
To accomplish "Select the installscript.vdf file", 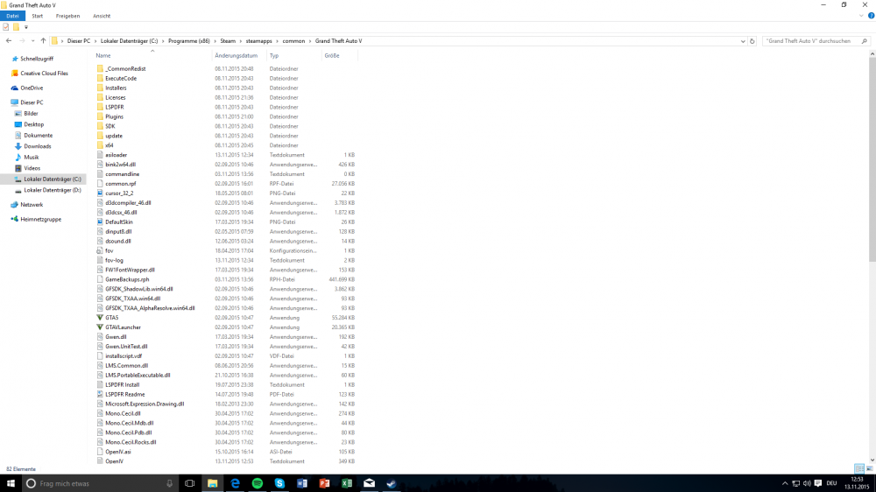I will tap(124, 355).
